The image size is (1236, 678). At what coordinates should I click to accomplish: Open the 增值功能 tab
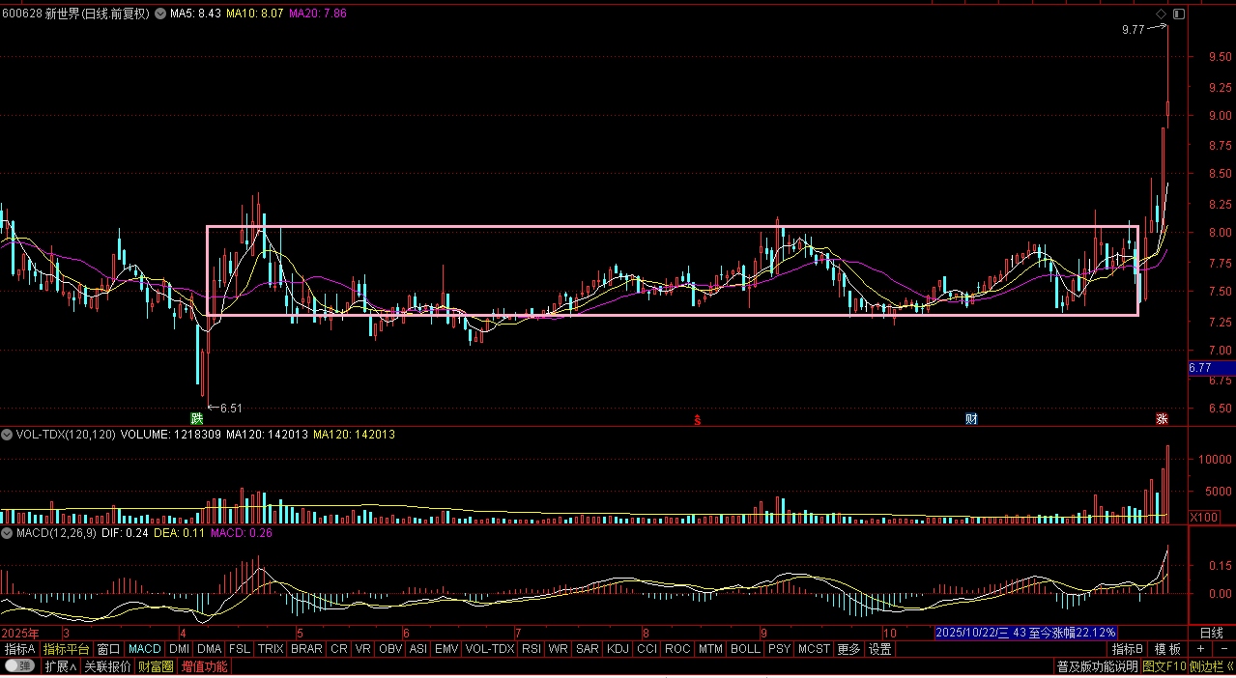click(x=204, y=666)
